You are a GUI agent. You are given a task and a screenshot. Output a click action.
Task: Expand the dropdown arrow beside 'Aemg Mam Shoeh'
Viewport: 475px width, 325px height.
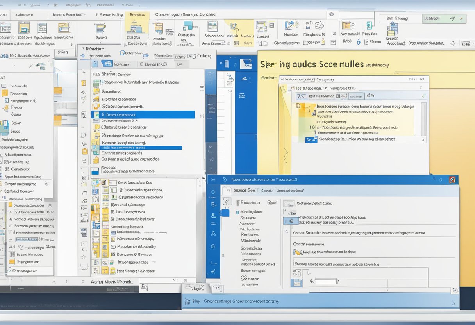[144, 288]
